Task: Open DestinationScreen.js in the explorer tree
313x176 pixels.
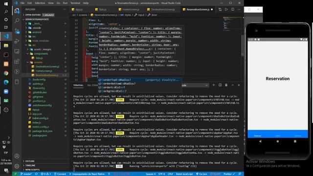Action: 47,66
